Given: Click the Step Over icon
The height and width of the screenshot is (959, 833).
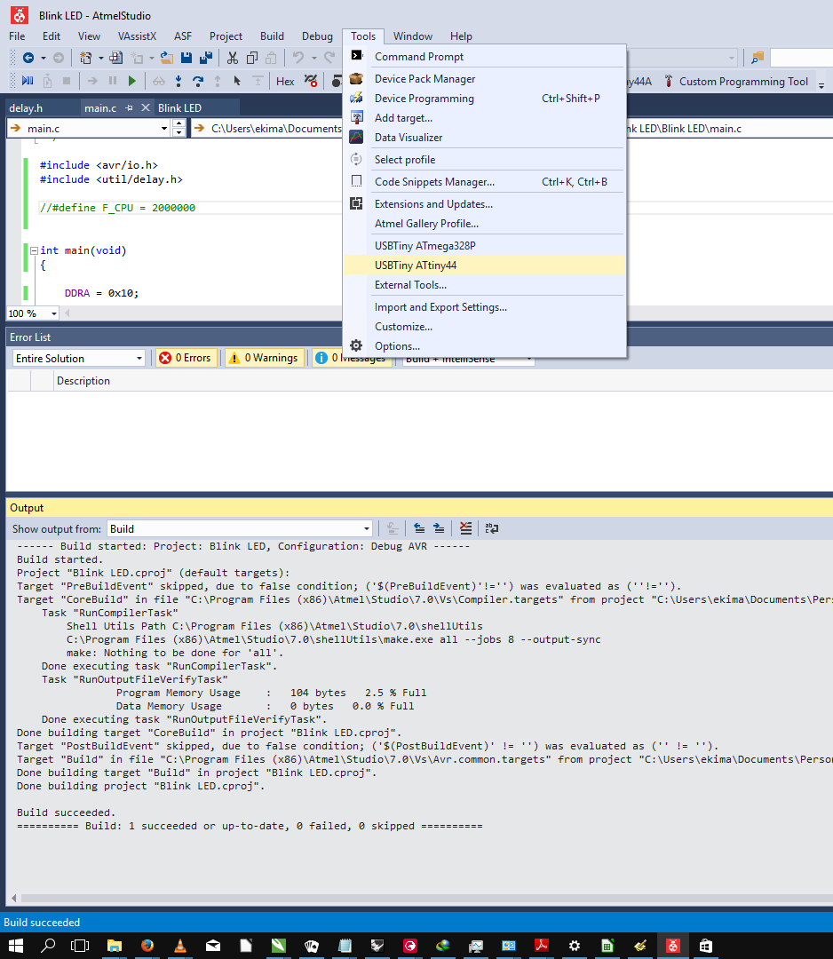Looking at the screenshot, I should pos(197,81).
